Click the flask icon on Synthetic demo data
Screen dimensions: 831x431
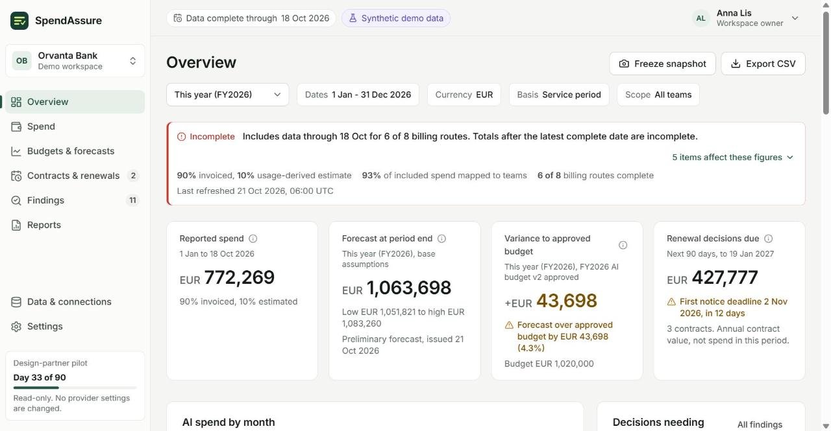[353, 18]
